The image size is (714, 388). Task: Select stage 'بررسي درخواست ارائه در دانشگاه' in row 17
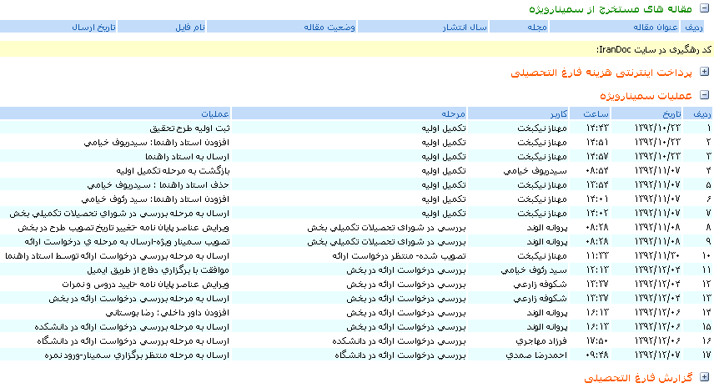coord(400,355)
